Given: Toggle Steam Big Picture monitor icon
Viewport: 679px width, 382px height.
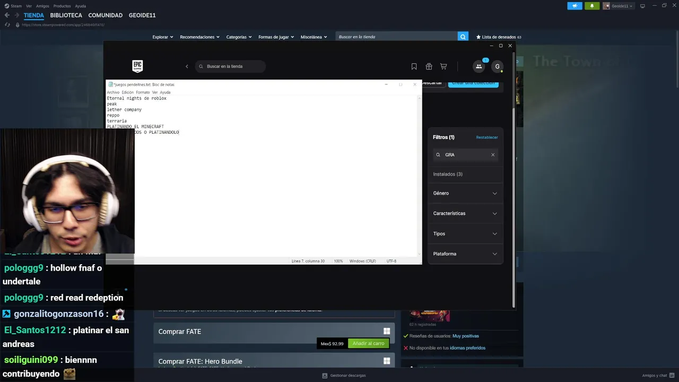Looking at the screenshot, I should coord(642,6).
